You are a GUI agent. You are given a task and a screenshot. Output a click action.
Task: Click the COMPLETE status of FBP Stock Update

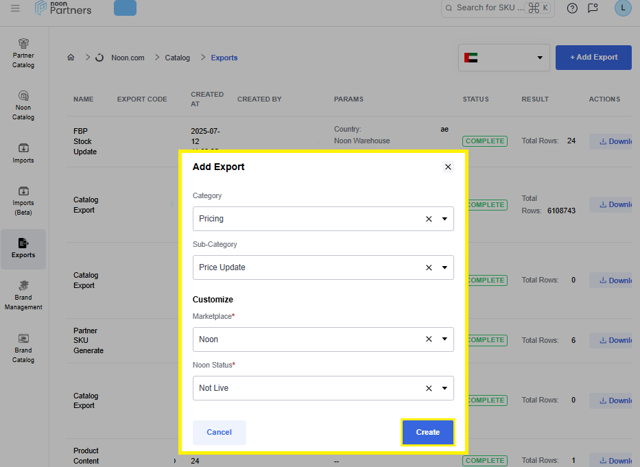pyautogui.click(x=485, y=141)
